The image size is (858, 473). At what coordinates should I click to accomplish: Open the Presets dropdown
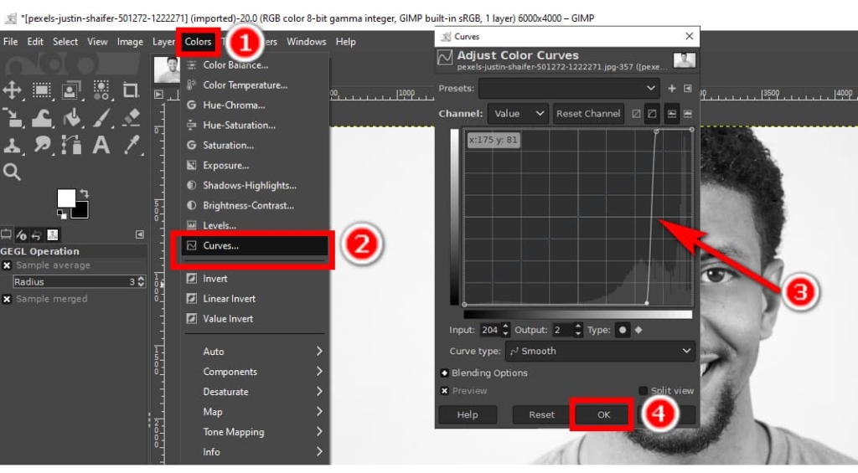pyautogui.click(x=569, y=88)
